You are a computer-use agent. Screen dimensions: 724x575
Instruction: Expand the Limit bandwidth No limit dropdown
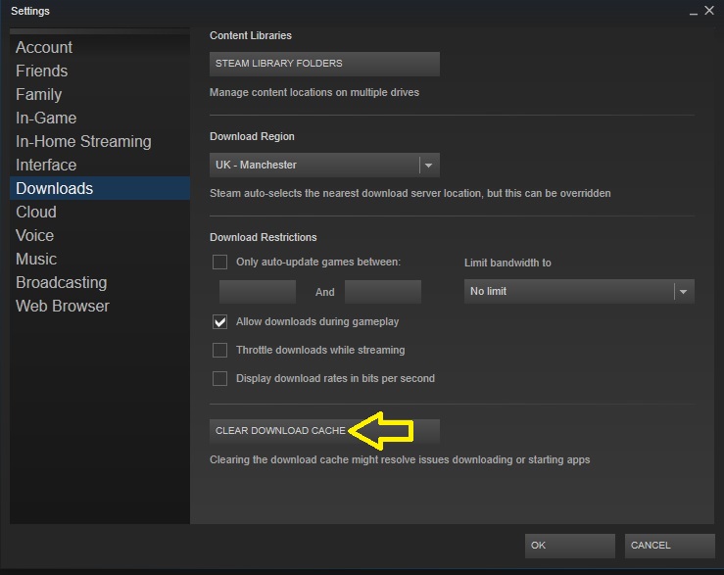tap(579, 292)
